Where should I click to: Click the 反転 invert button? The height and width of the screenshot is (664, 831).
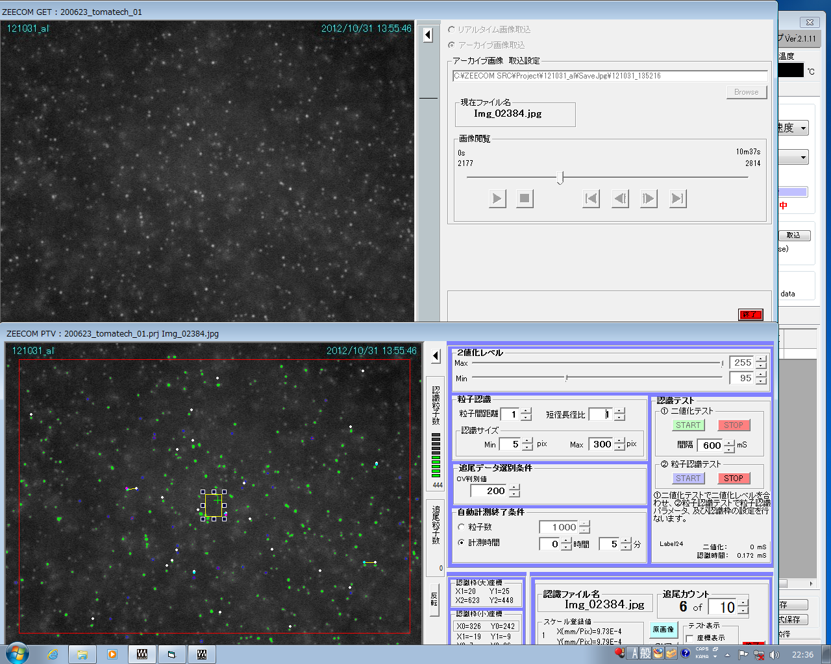pyautogui.click(x=434, y=599)
